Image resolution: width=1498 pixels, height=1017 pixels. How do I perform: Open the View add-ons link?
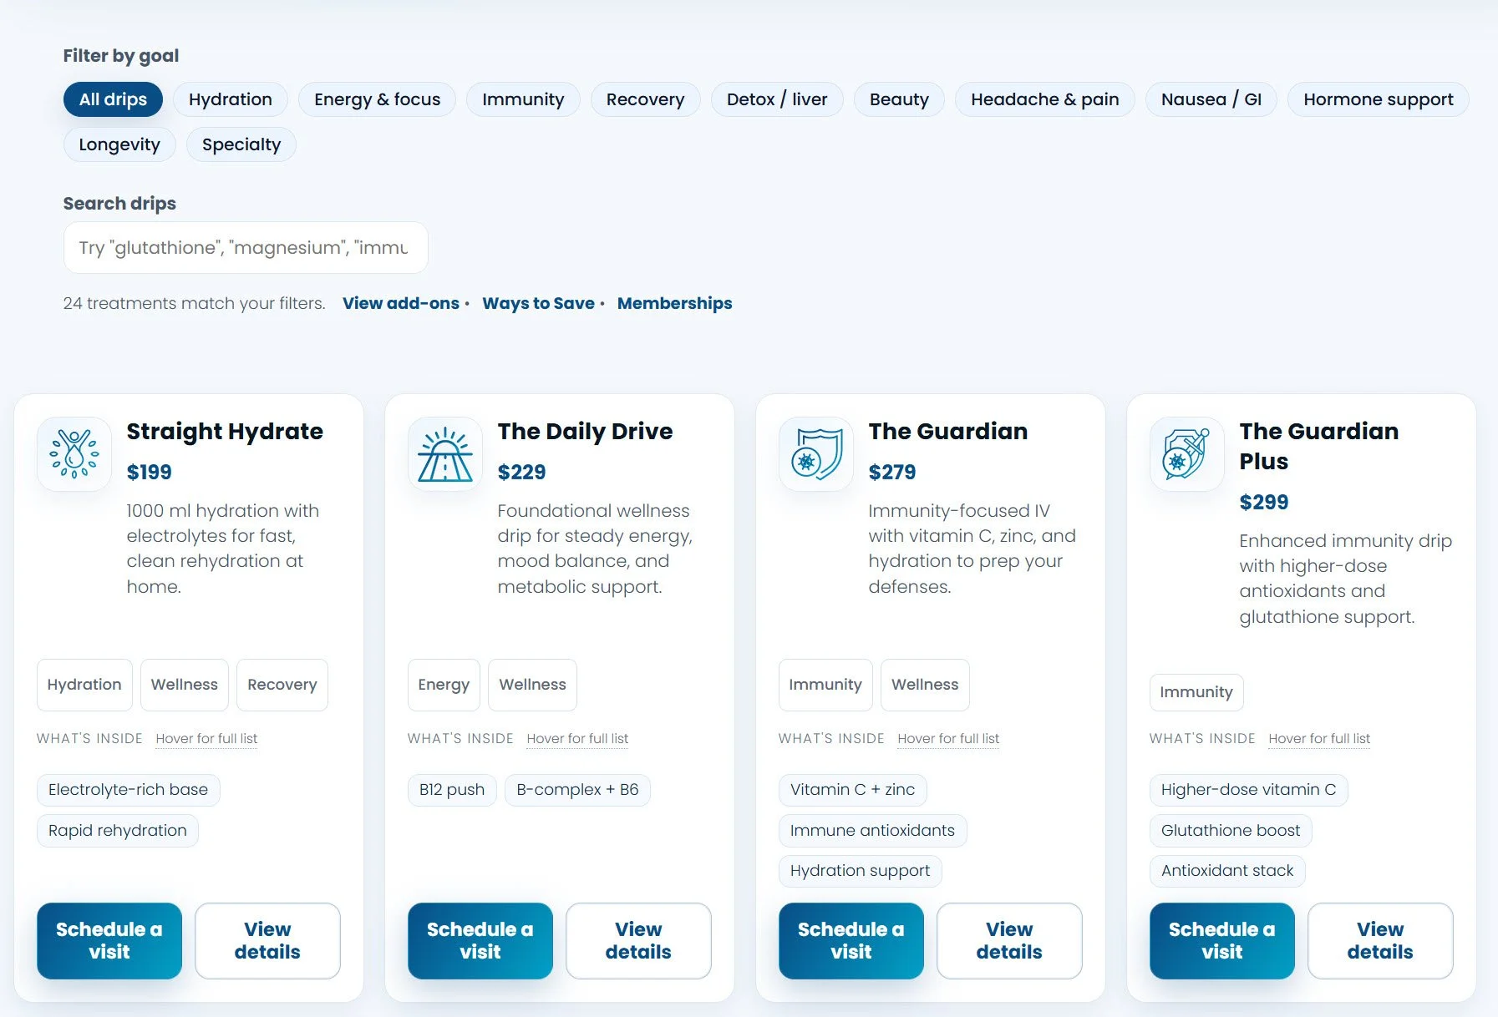click(x=400, y=302)
